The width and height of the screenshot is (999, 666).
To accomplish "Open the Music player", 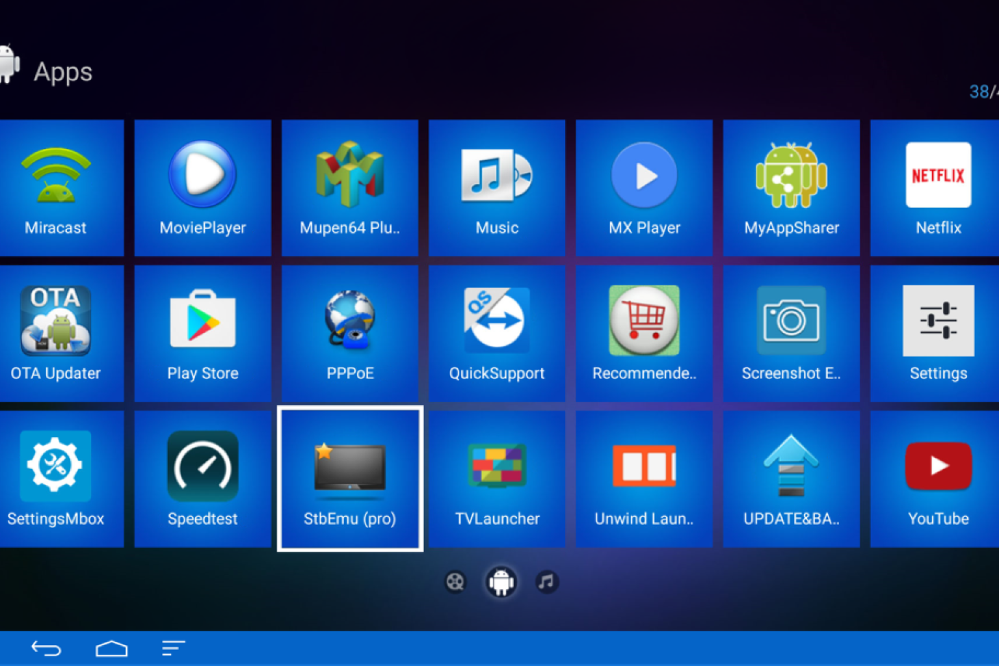I will (x=497, y=187).
